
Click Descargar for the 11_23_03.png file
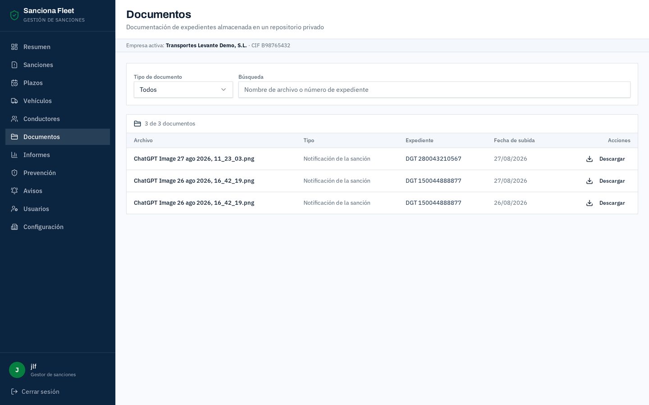pyautogui.click(x=605, y=159)
